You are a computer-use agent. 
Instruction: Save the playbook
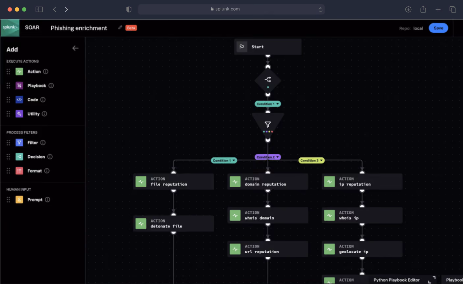pos(438,28)
